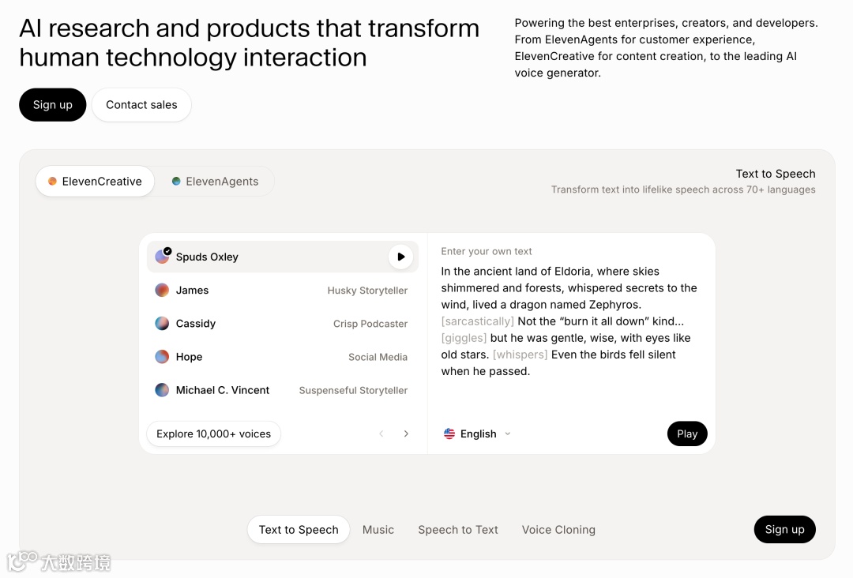
Task: Click the Contact sales button
Action: pos(141,105)
